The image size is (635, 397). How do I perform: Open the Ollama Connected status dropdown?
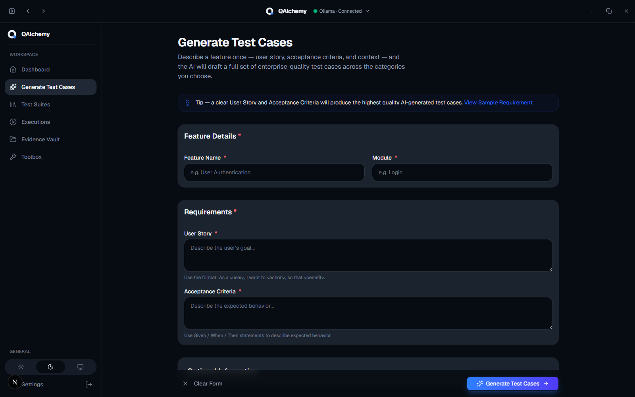(341, 11)
